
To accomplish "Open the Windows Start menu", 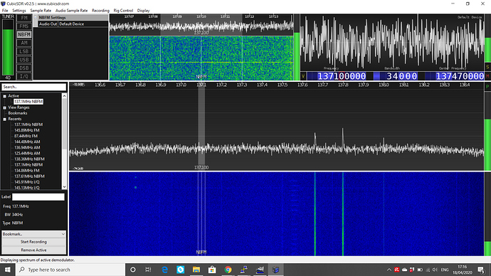I will (x=8, y=270).
